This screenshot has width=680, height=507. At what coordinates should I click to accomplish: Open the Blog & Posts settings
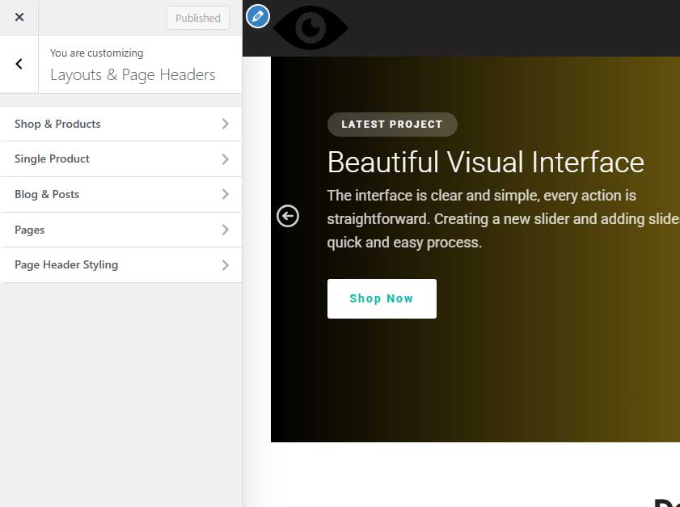[47, 194]
